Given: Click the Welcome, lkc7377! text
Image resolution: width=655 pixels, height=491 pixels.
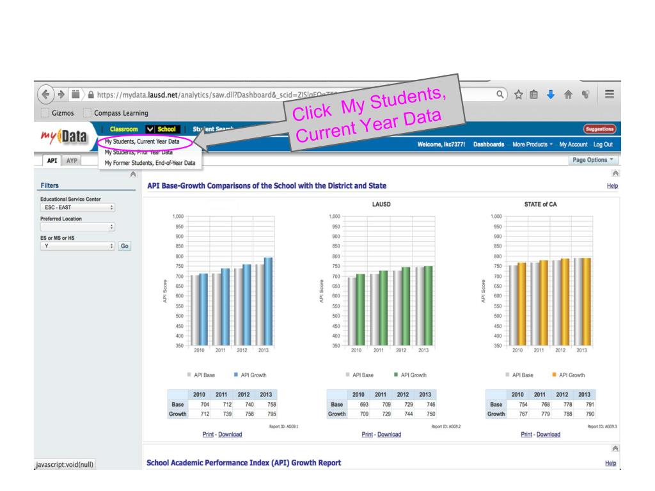Looking at the screenshot, I should [x=441, y=144].
